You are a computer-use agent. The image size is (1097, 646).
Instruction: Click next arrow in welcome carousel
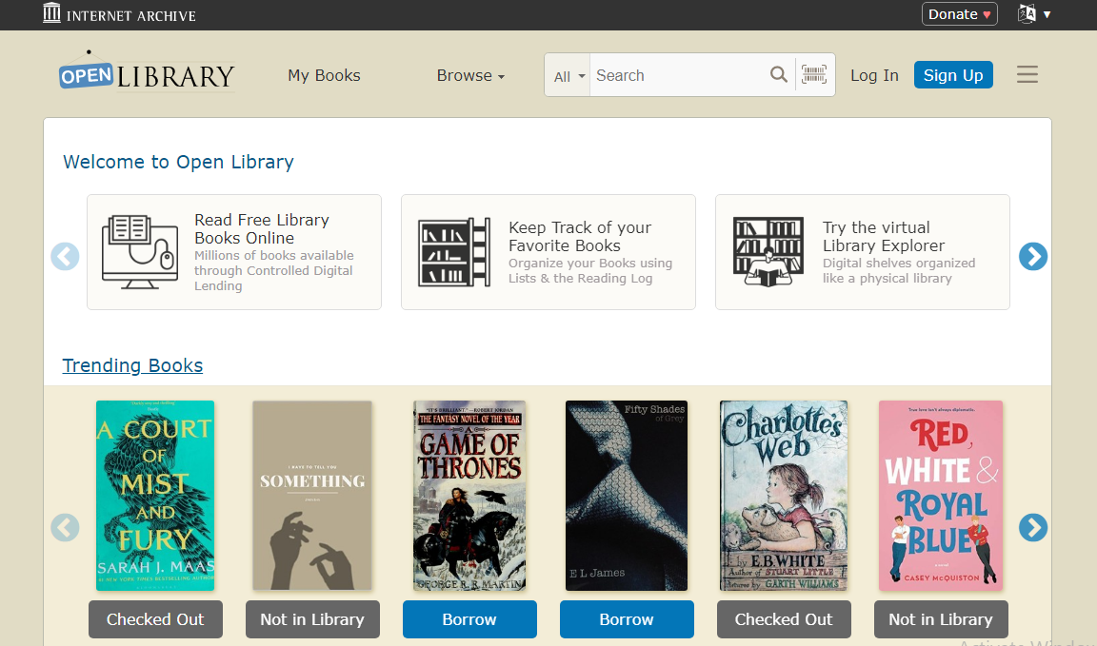(x=1032, y=257)
